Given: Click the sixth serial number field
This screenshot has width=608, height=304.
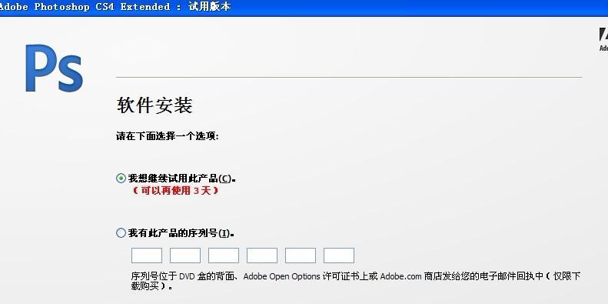Looking at the screenshot, I should tap(338, 256).
